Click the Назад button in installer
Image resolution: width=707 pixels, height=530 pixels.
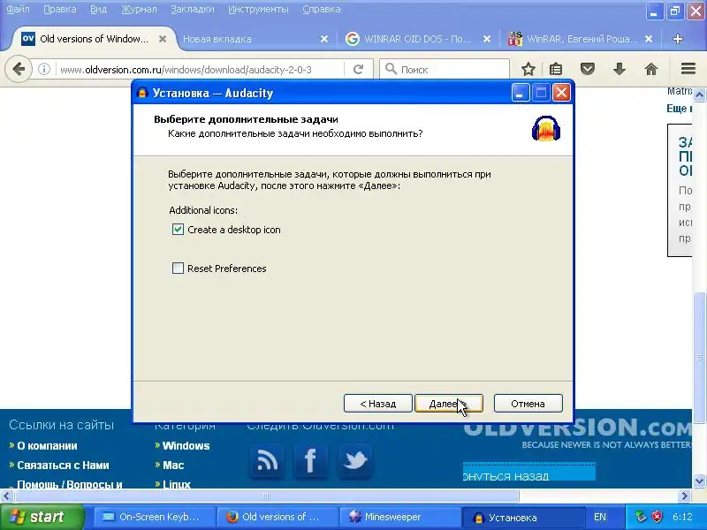378,404
